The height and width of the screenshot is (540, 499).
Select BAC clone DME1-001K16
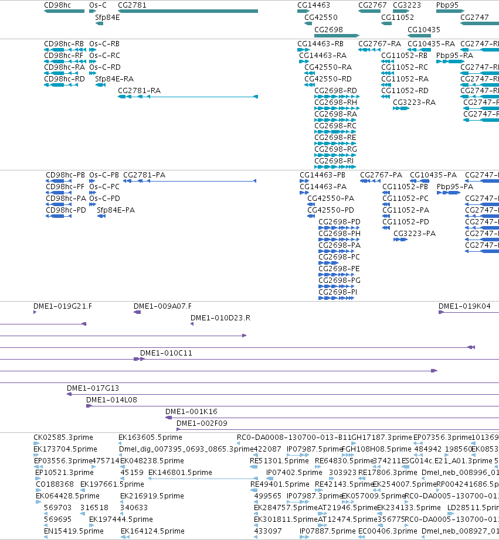click(332, 418)
